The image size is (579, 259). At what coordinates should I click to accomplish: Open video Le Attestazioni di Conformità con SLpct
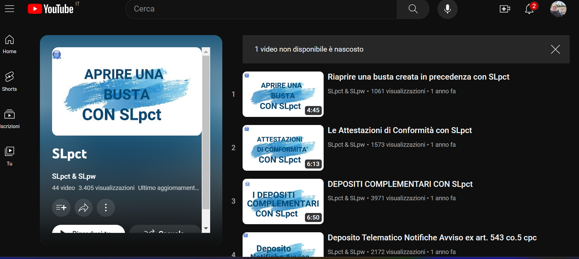[400, 130]
